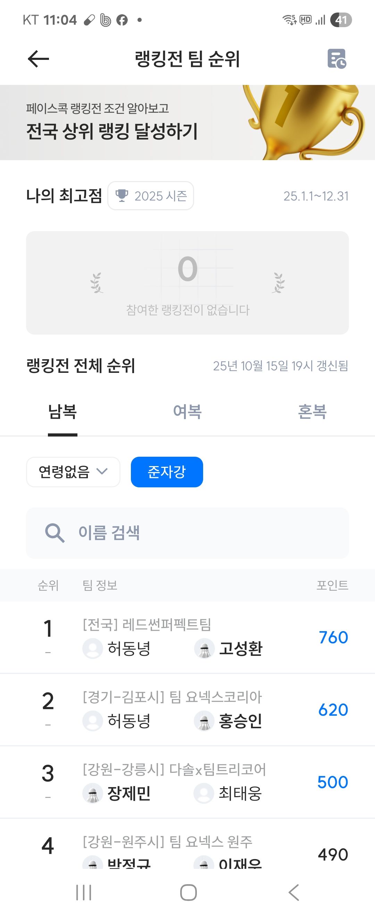This screenshot has width=375, height=919.
Task: Tap 고성환's shuttlecock avatar
Action: coord(204,648)
